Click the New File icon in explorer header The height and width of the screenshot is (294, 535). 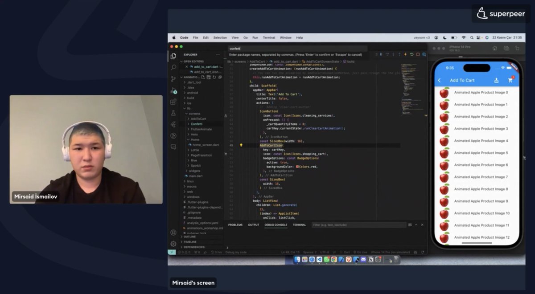pyautogui.click(x=204, y=77)
